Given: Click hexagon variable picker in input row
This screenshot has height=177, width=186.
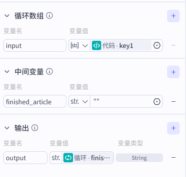Looking at the screenshot, I should point(157,45).
